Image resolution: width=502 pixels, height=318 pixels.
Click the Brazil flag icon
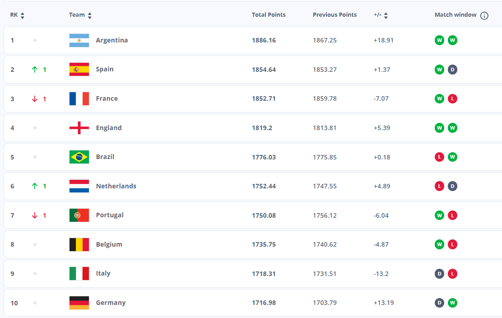[x=79, y=157]
